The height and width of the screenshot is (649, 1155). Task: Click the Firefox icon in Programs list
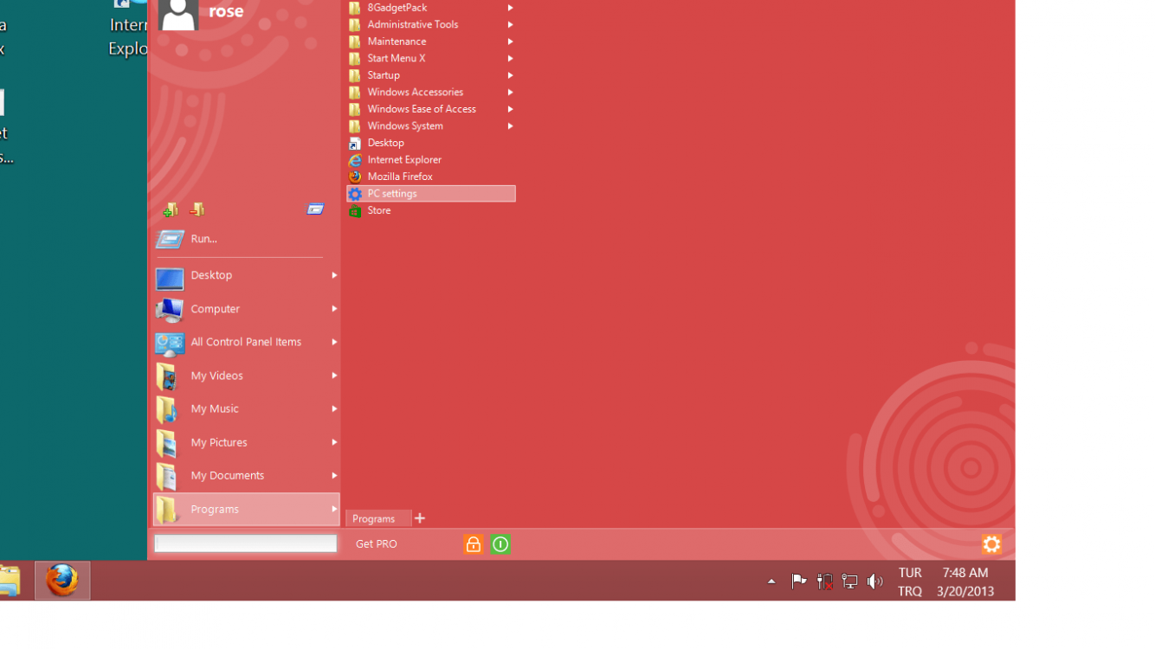[355, 177]
